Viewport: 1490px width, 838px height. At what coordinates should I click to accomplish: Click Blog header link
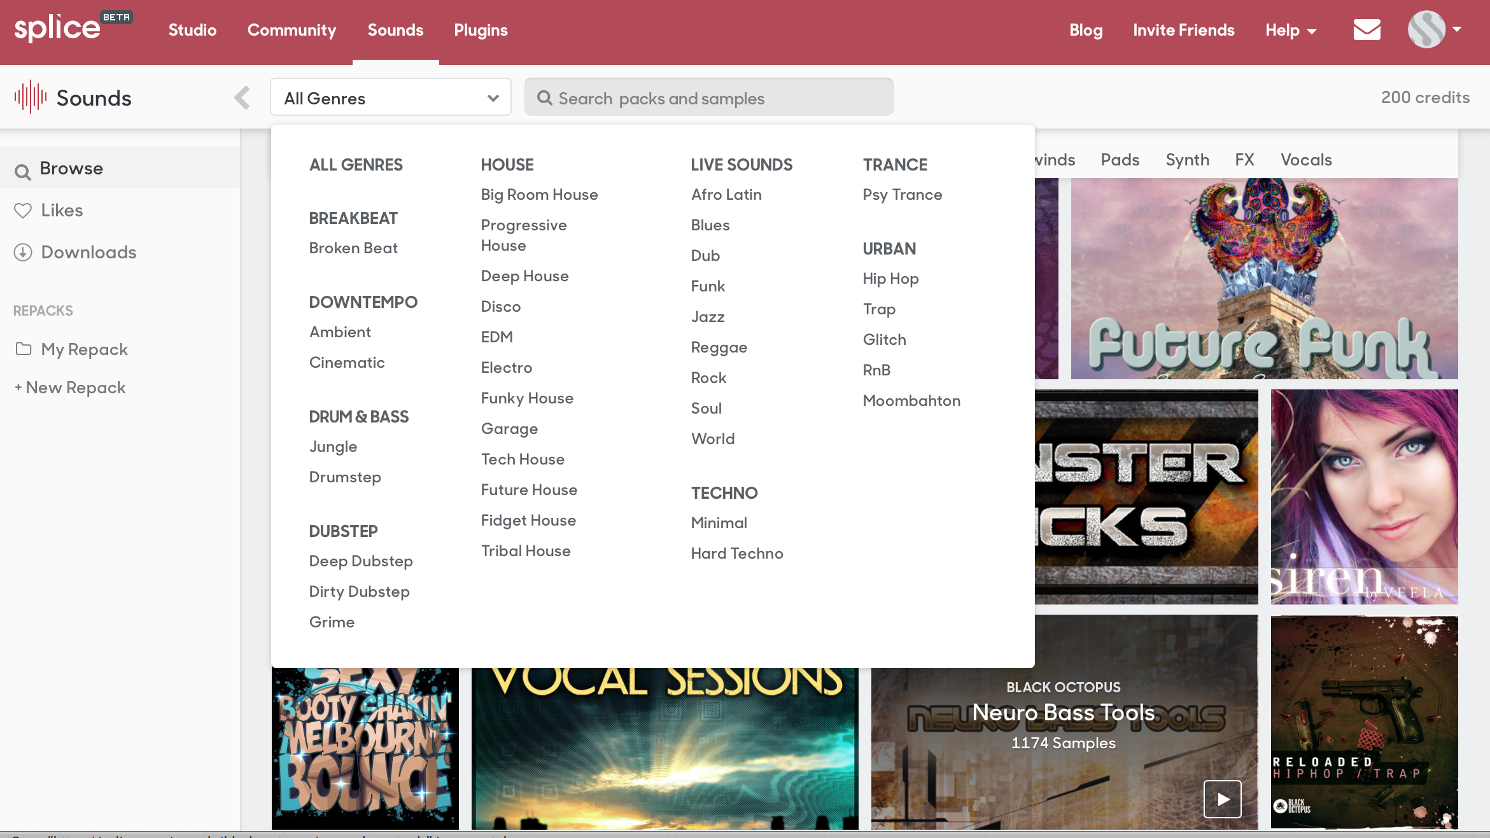[1086, 30]
